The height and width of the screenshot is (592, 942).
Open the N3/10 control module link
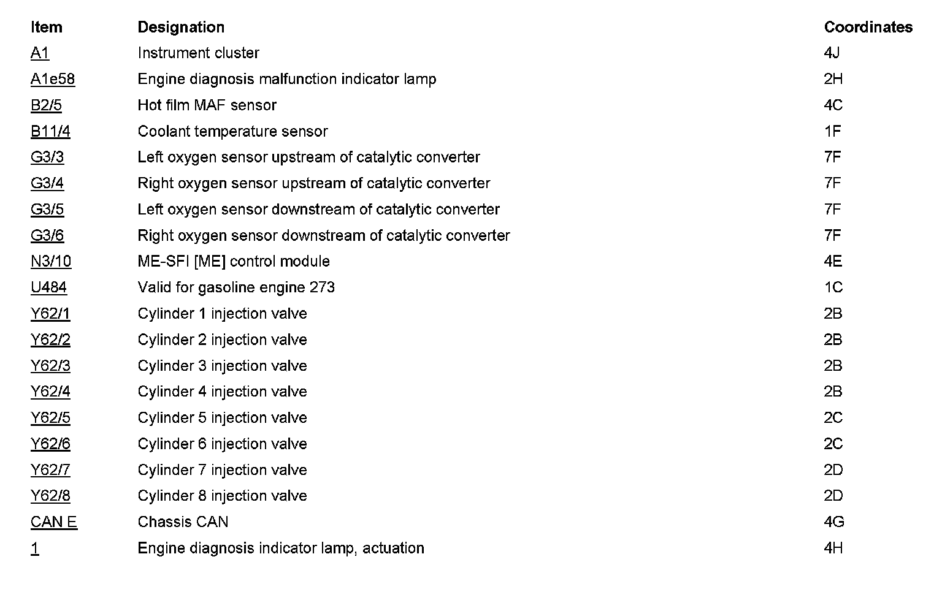pyautogui.click(x=51, y=262)
